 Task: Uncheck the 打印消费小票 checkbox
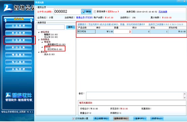click(74, 119)
